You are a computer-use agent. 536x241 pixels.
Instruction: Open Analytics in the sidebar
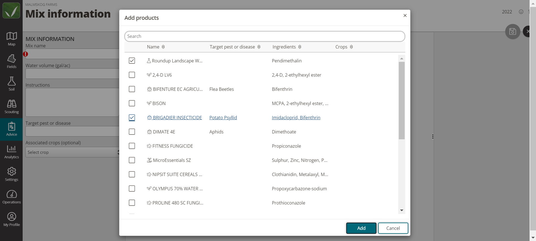[11, 152]
